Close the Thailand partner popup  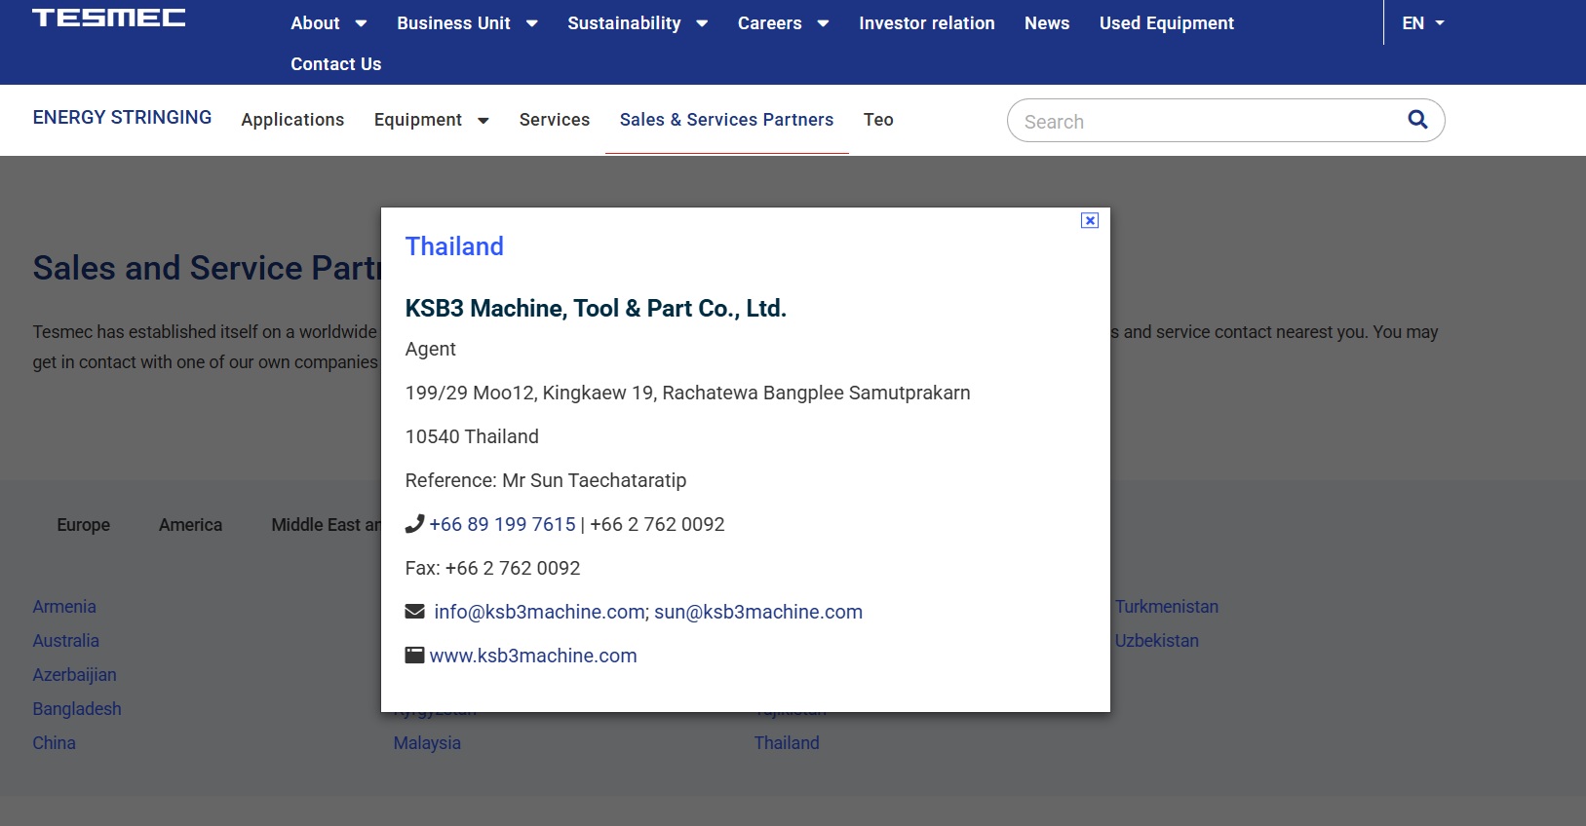pos(1090,220)
